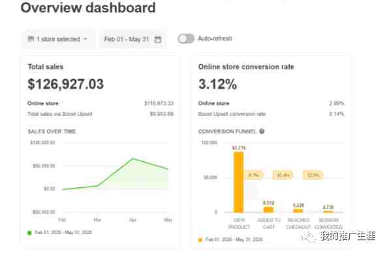
Task: Click the 3.12% conversion rate value
Action: 218,84
